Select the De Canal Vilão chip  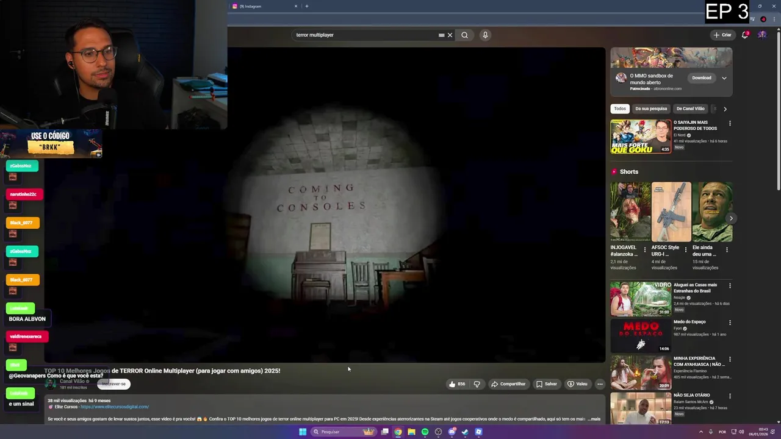(690, 109)
